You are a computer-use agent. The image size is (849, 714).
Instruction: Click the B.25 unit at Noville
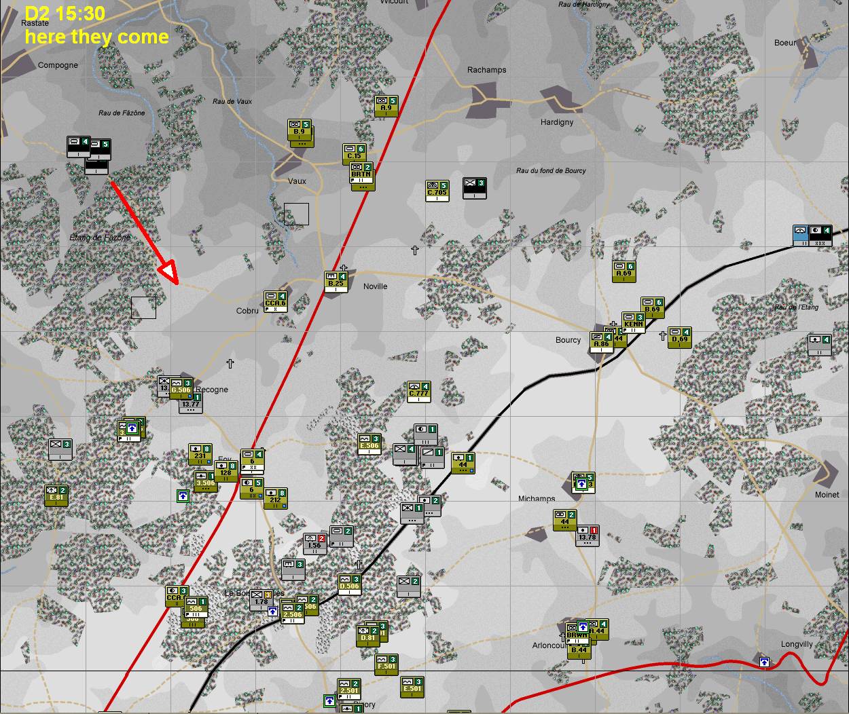(x=336, y=282)
